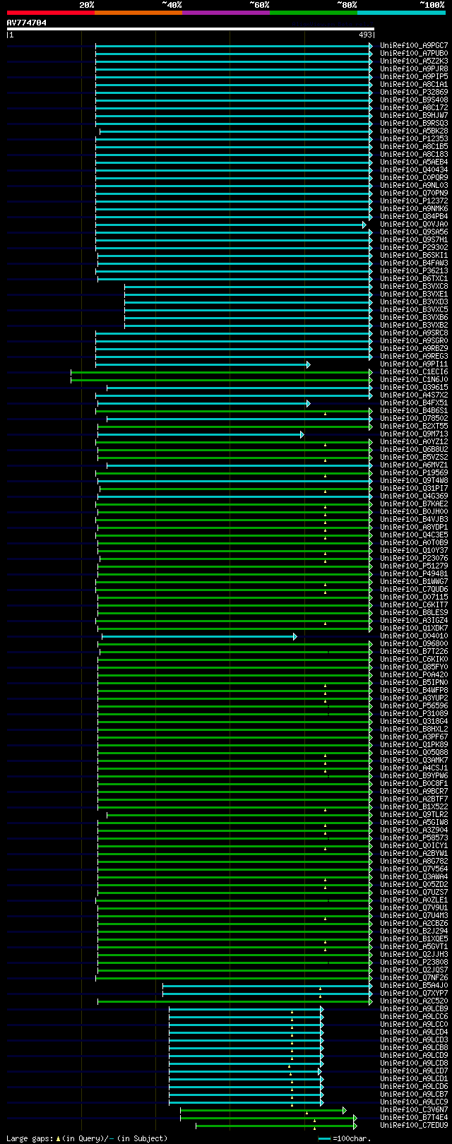Click label UniRef100_P36213
The image size is (452, 1144).
coord(414,271)
